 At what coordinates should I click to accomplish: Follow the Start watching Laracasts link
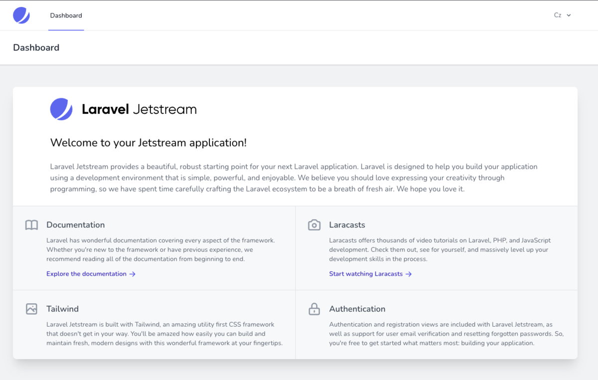pyautogui.click(x=370, y=274)
